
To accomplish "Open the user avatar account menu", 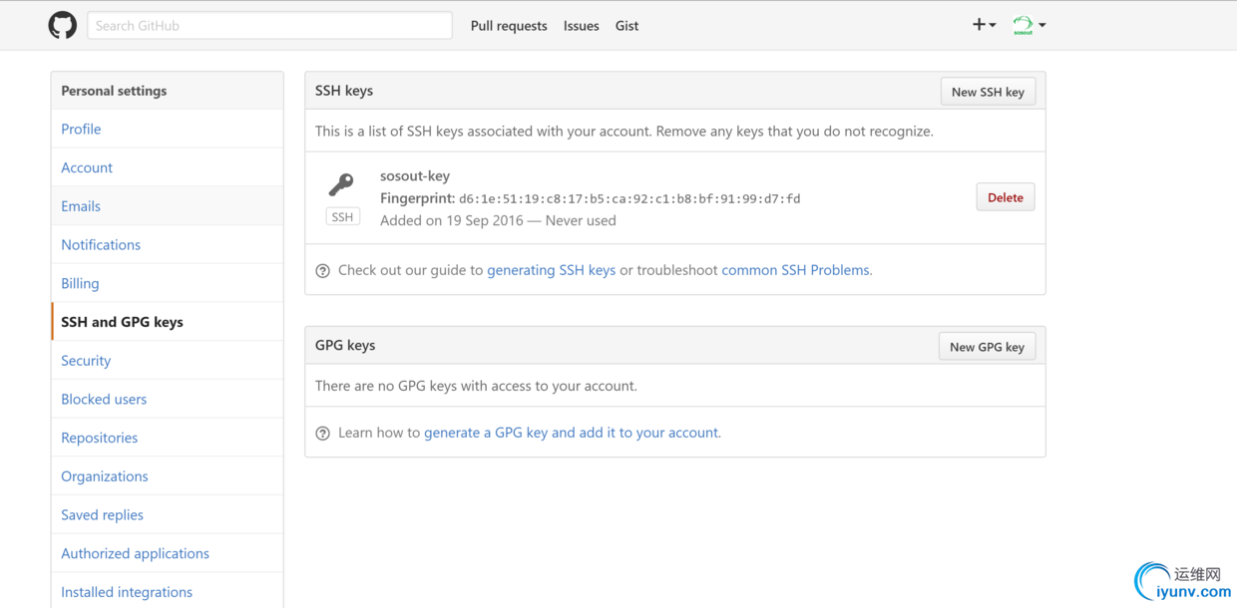I will click(1029, 25).
